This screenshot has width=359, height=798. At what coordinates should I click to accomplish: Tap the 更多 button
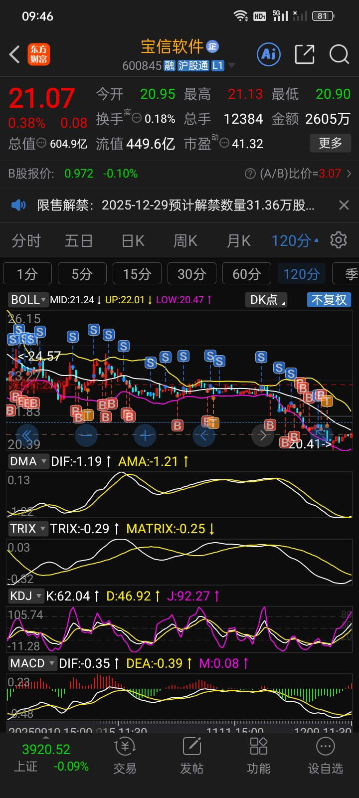(x=330, y=143)
